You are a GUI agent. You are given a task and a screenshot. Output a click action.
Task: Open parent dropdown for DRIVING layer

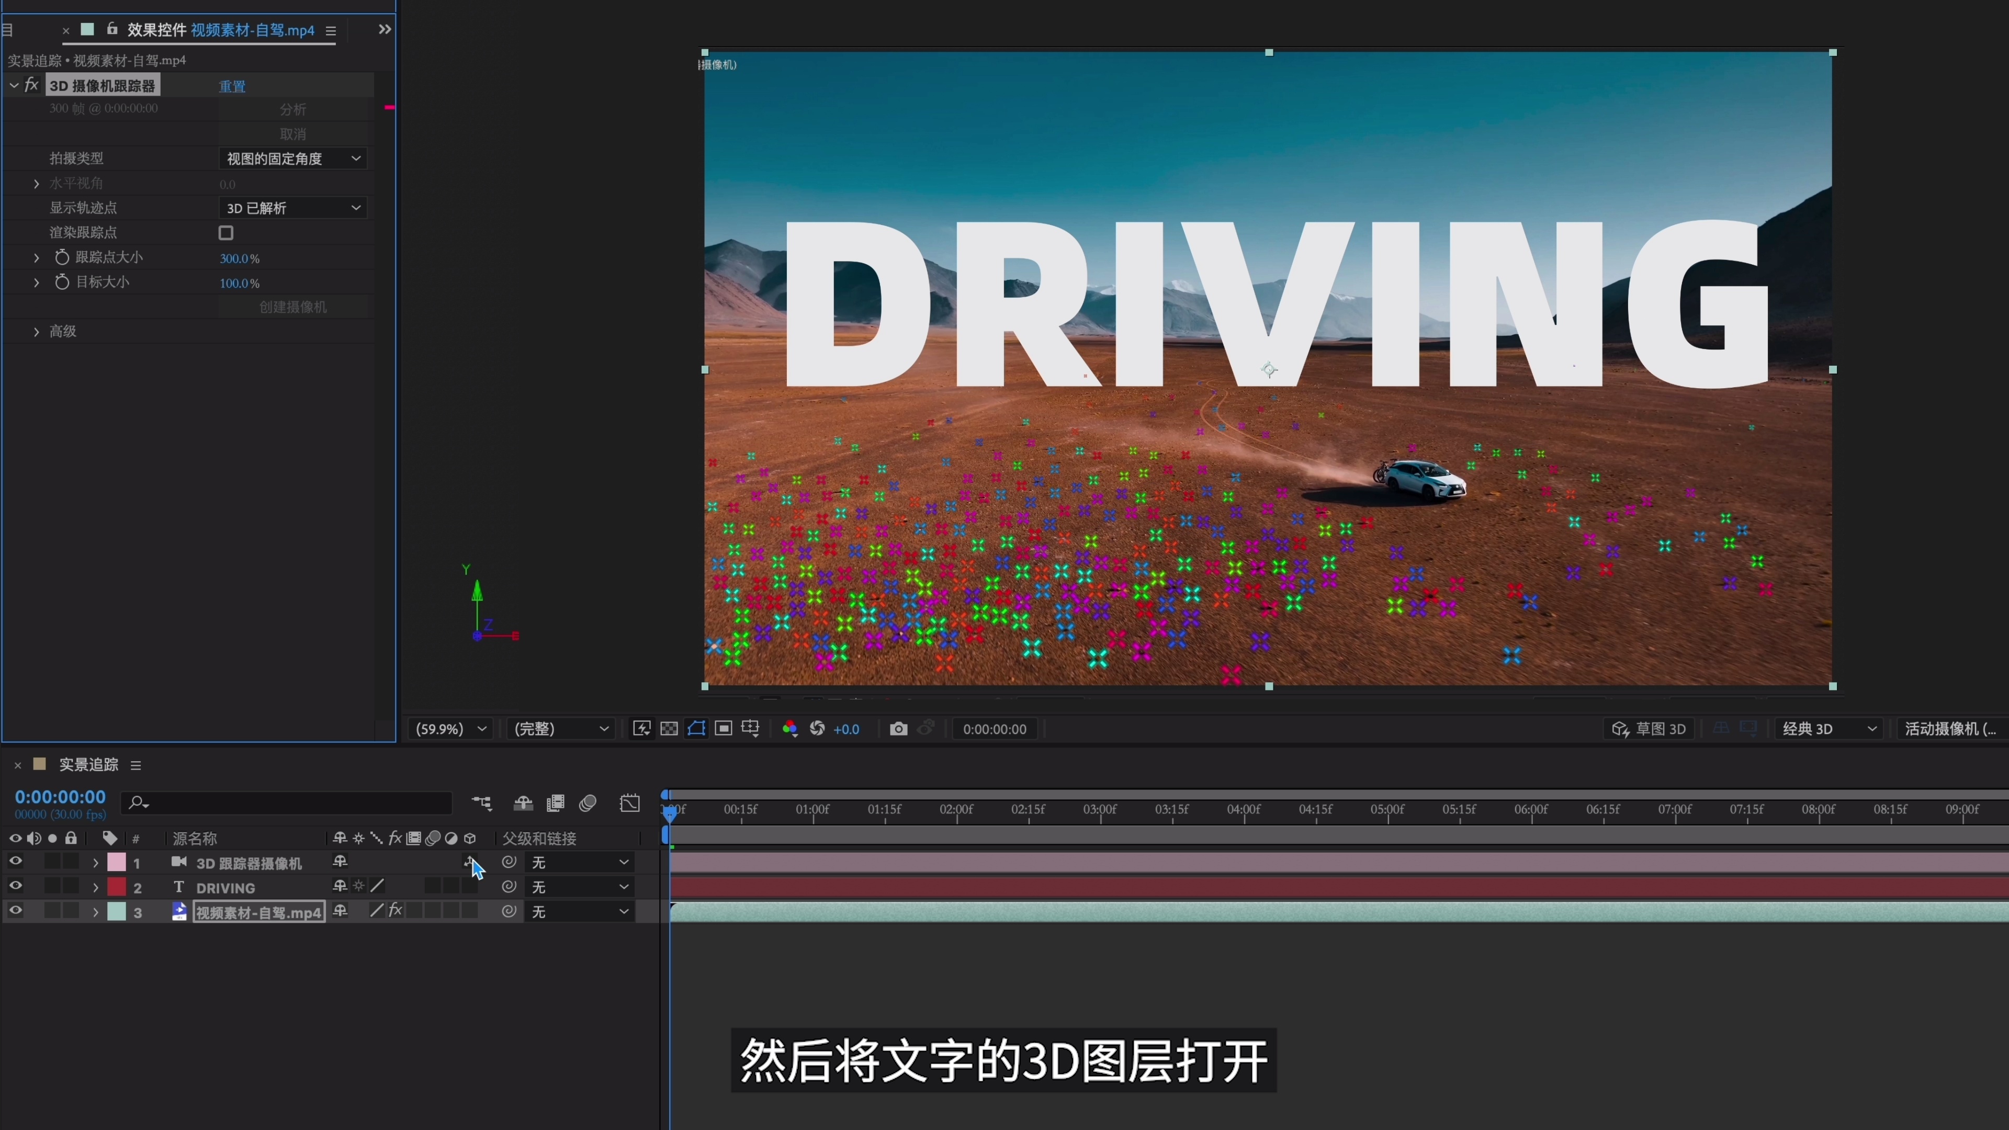tap(580, 887)
